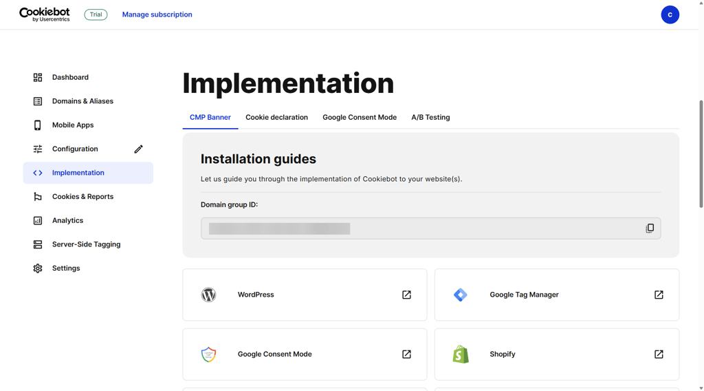This screenshot has width=704, height=391.
Task: Open the A/B Testing tab
Action: point(430,117)
